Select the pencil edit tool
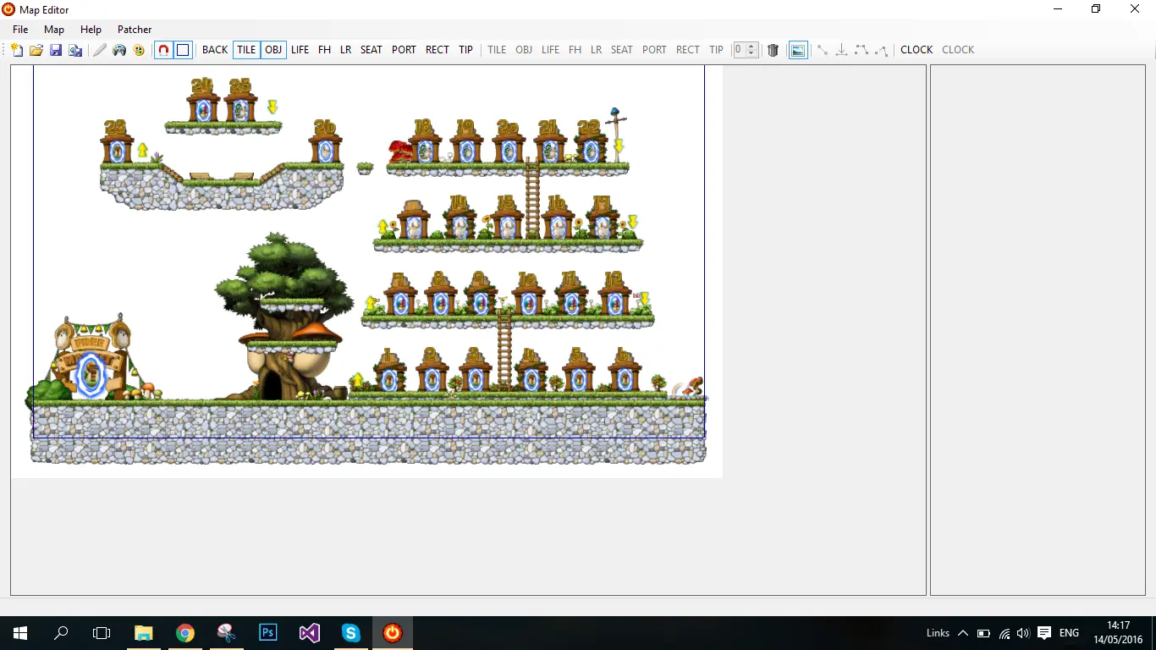Viewport: 1156px width, 650px height. [100, 50]
